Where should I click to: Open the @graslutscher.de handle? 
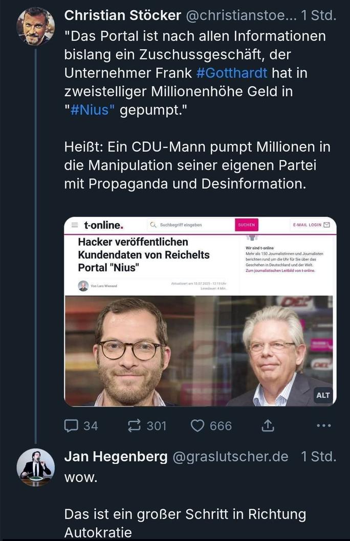click(230, 457)
